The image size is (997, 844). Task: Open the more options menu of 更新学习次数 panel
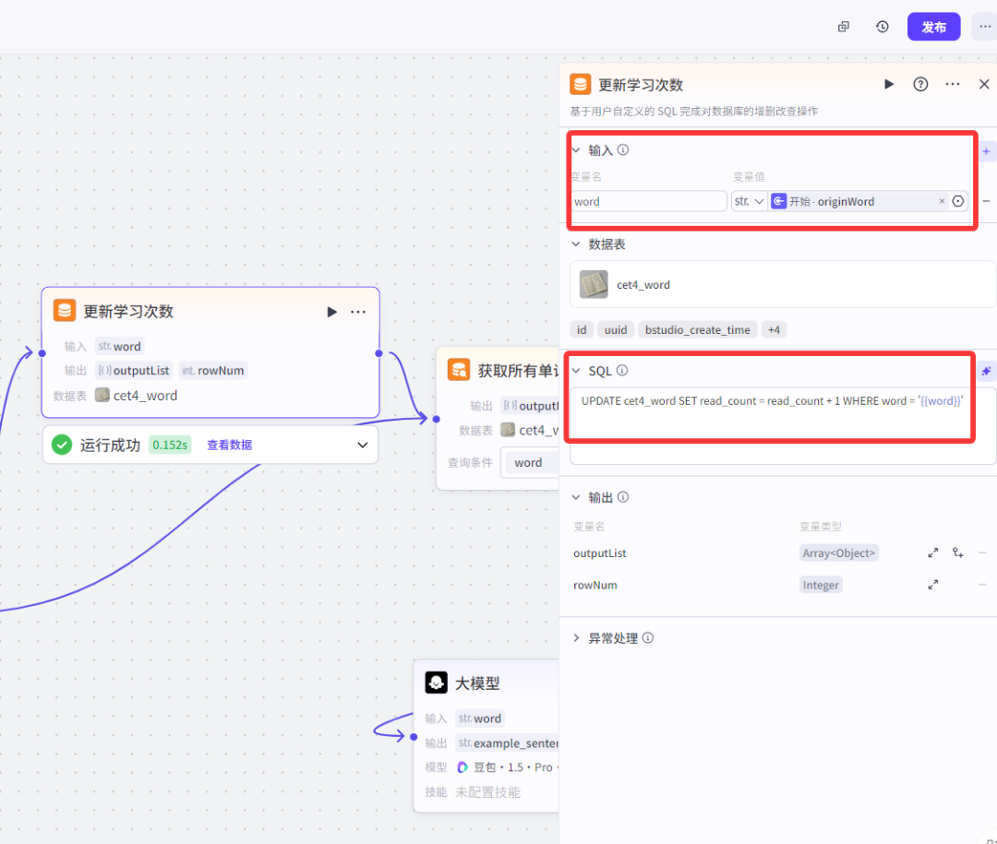pos(952,84)
